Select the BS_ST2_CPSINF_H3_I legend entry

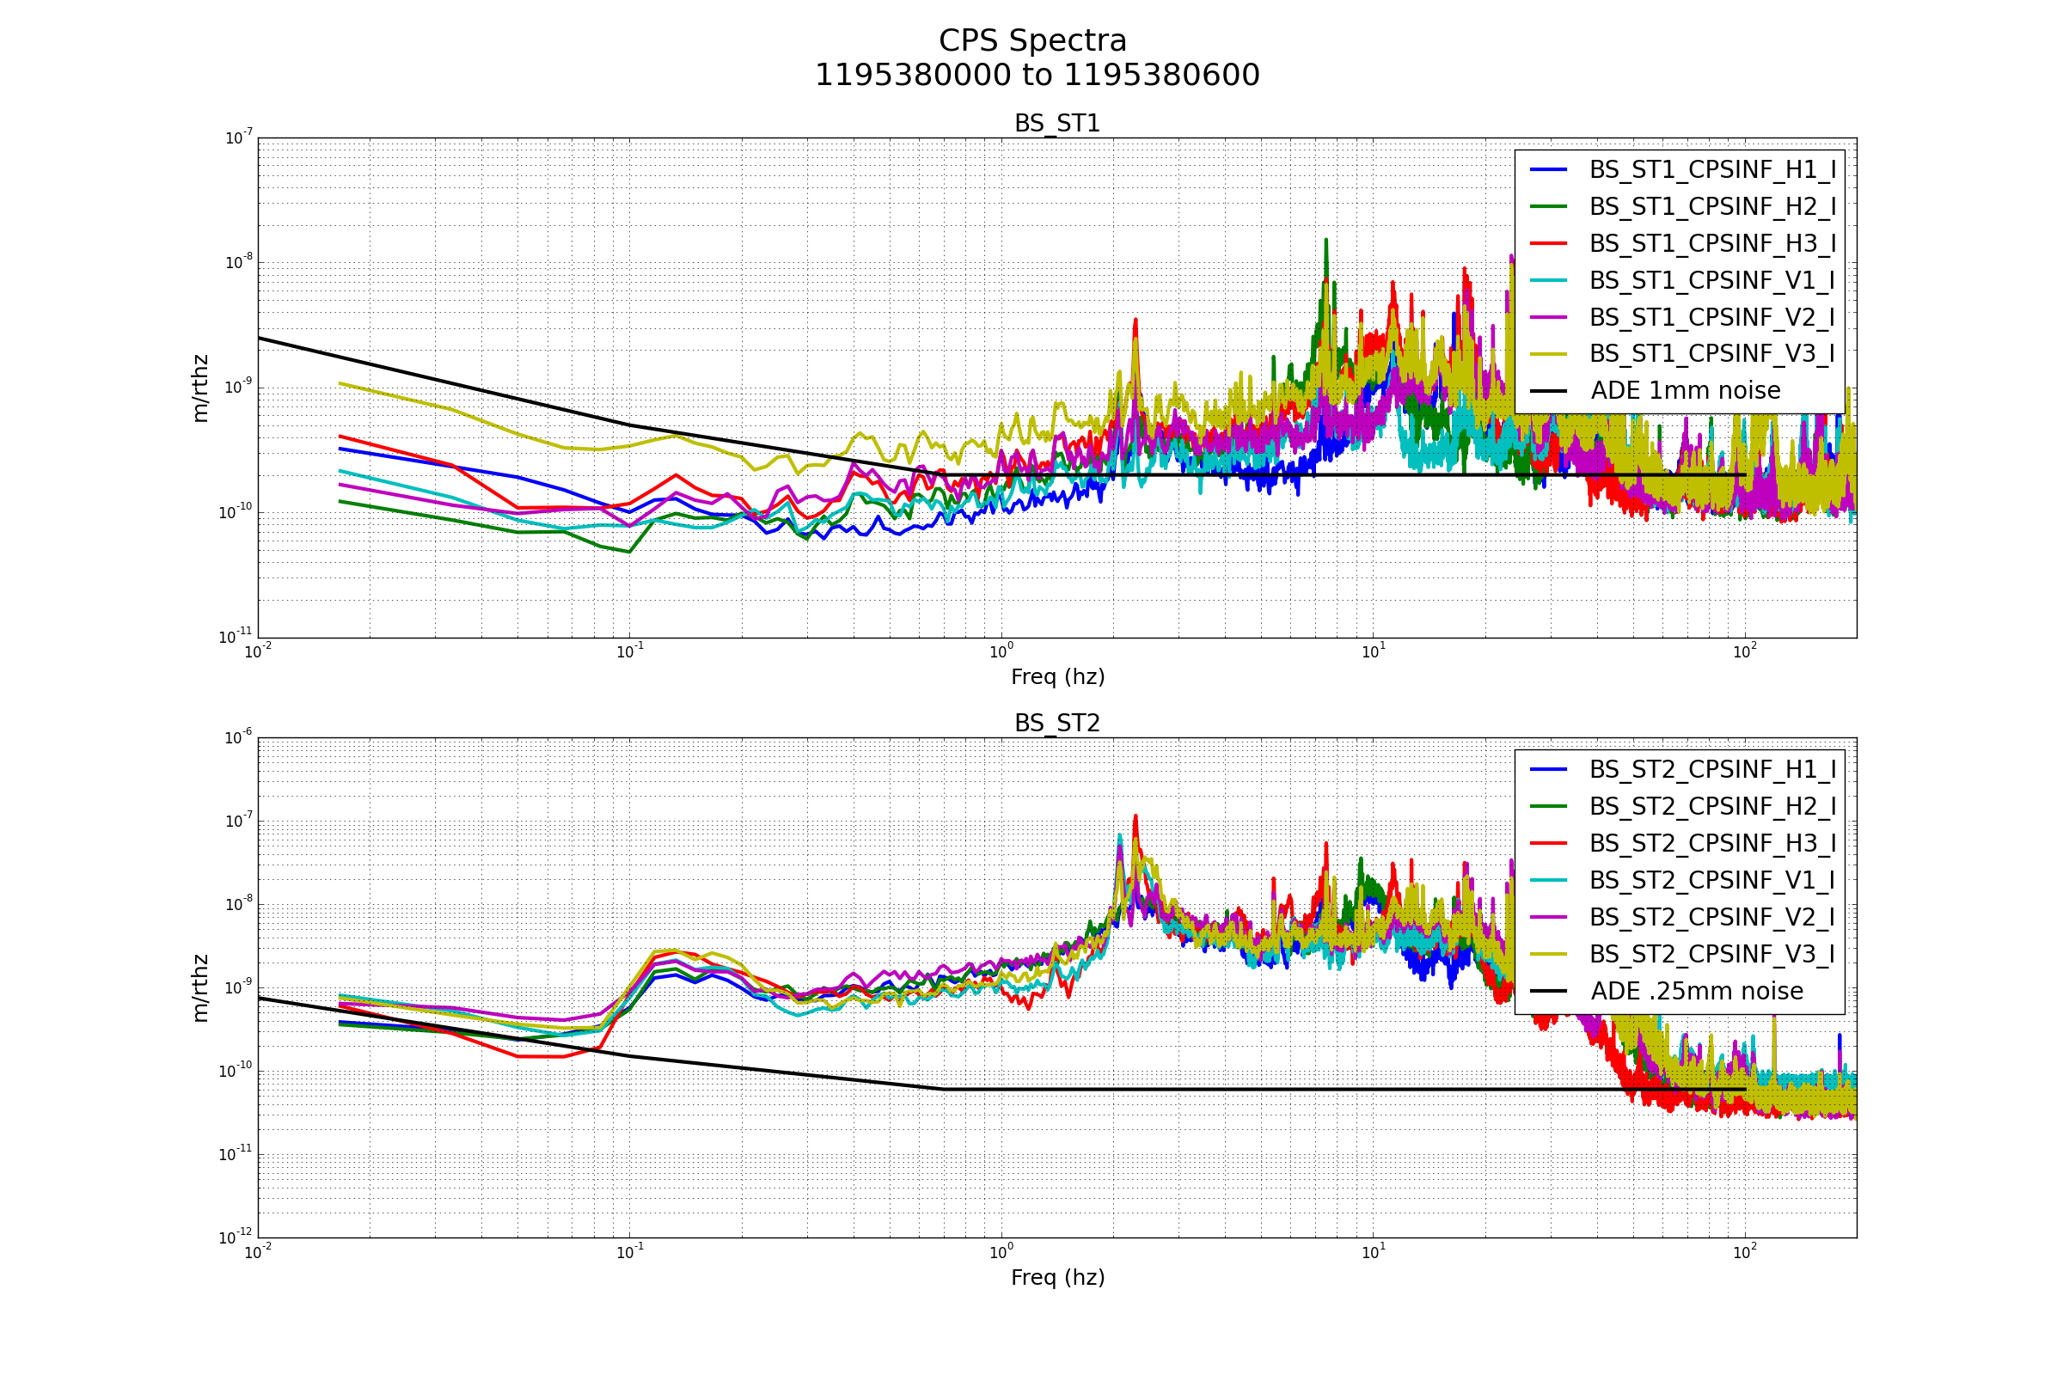(1712, 843)
